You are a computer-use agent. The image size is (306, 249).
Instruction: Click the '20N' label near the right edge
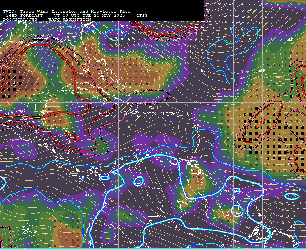coord(291,102)
